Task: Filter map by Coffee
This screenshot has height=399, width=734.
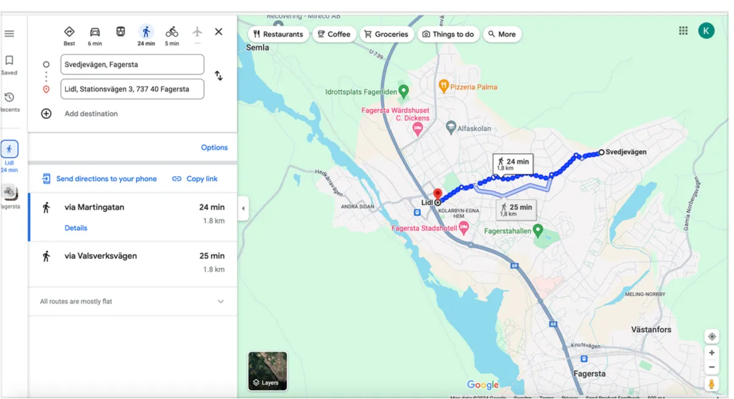Action: tap(334, 34)
